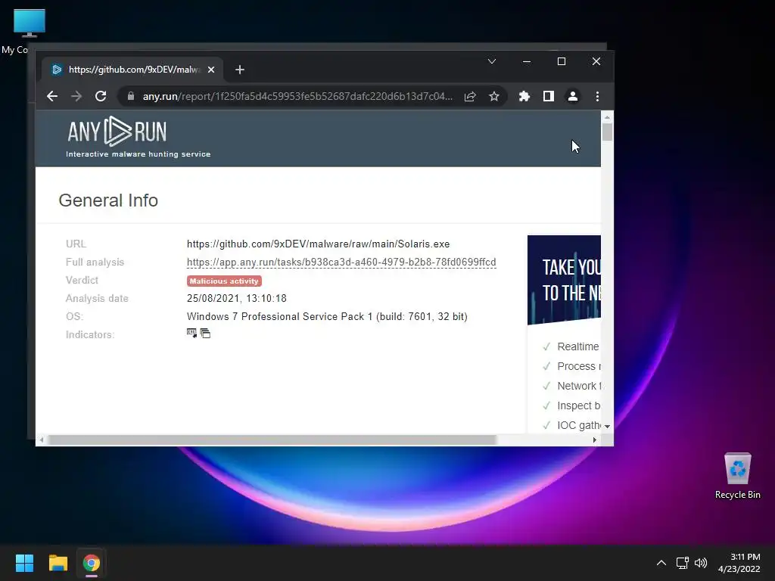View site information via the lock icon

click(130, 96)
